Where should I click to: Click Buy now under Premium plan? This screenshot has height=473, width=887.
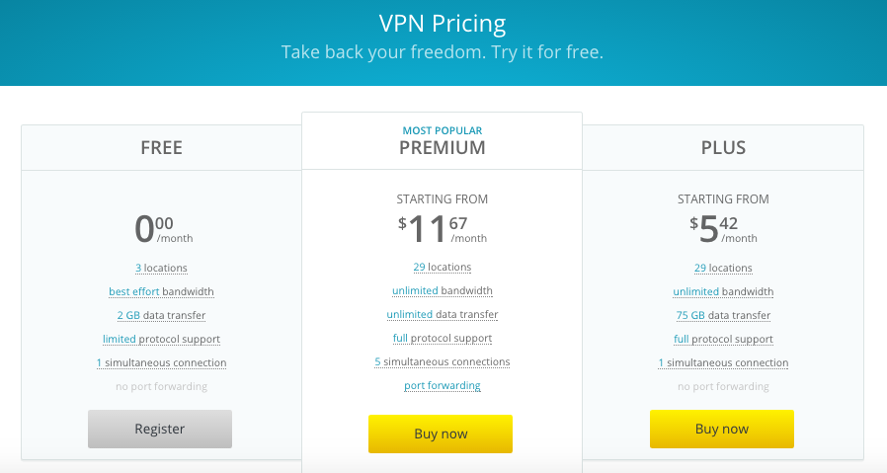[x=441, y=434]
